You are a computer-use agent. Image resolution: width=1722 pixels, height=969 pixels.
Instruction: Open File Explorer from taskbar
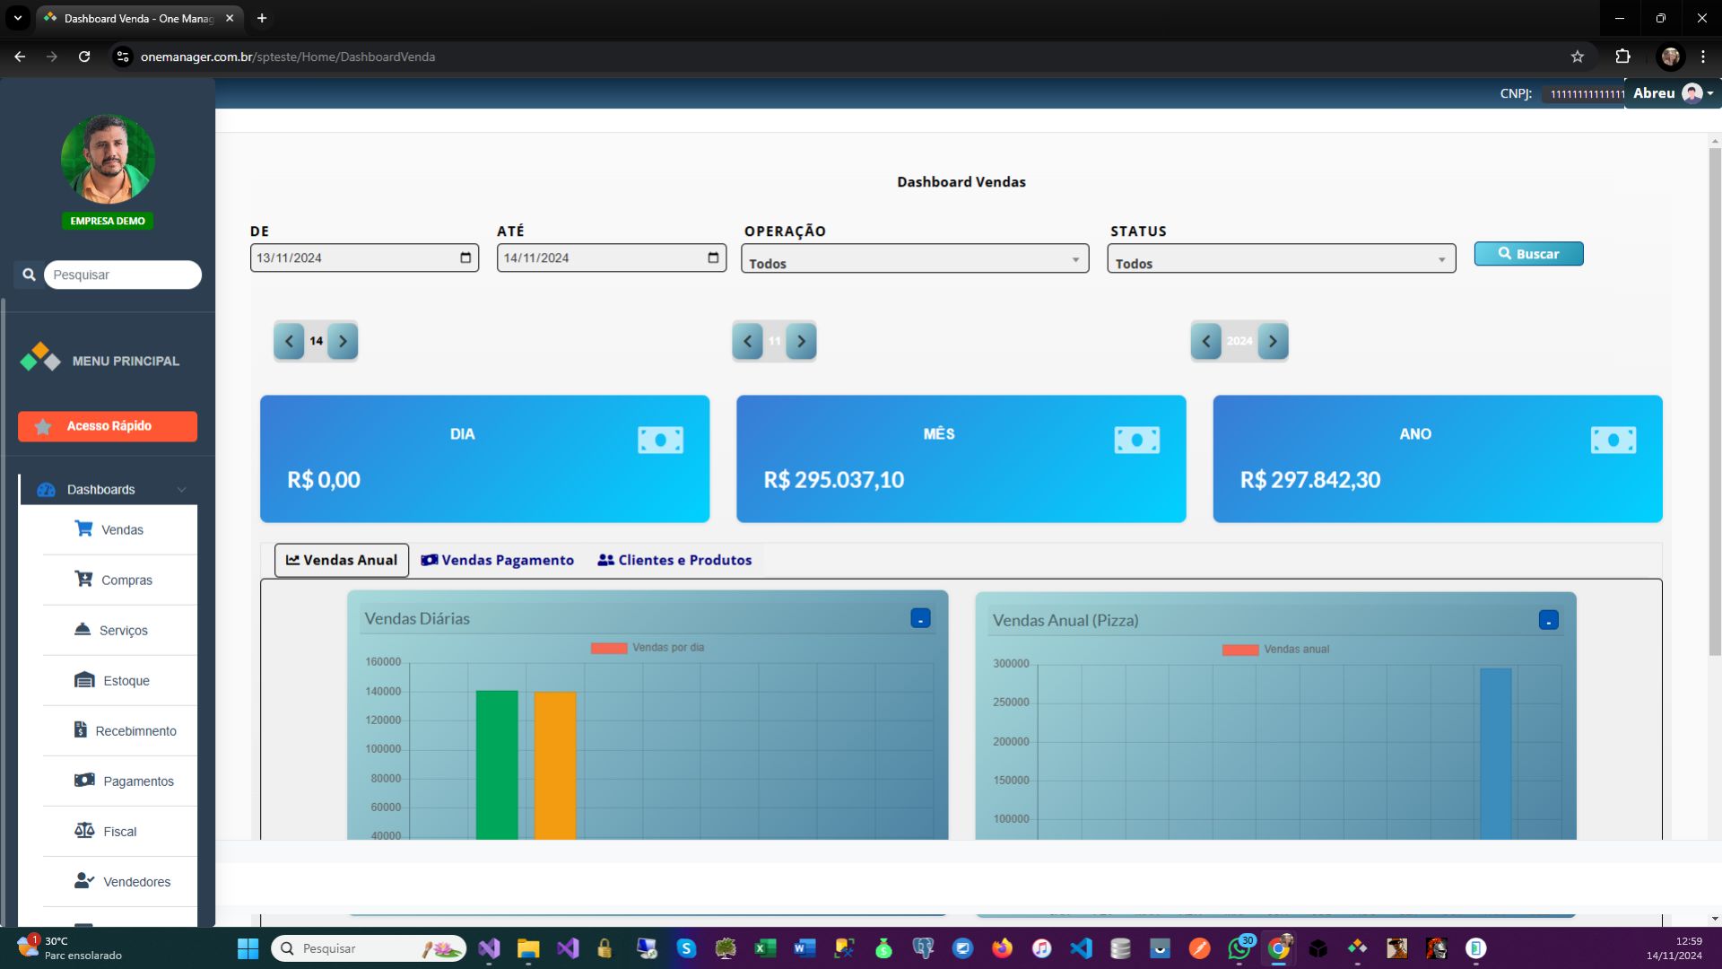[x=528, y=948]
